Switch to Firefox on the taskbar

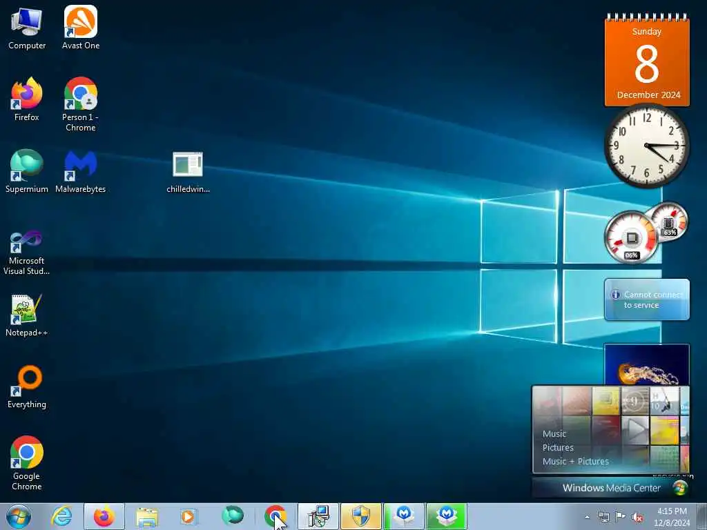(104, 516)
